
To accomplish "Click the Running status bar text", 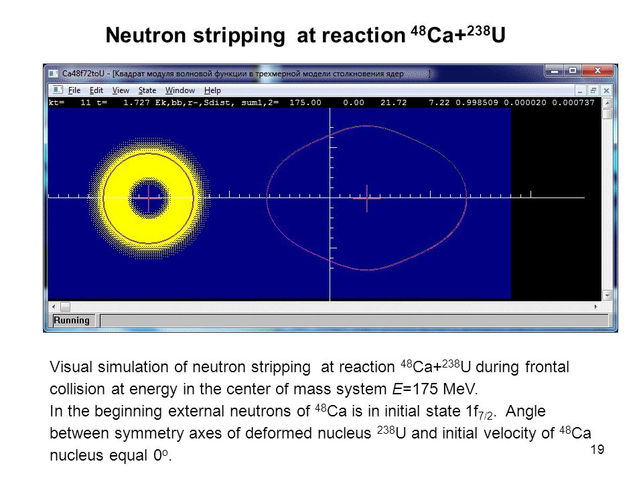I will pyautogui.click(x=72, y=321).
